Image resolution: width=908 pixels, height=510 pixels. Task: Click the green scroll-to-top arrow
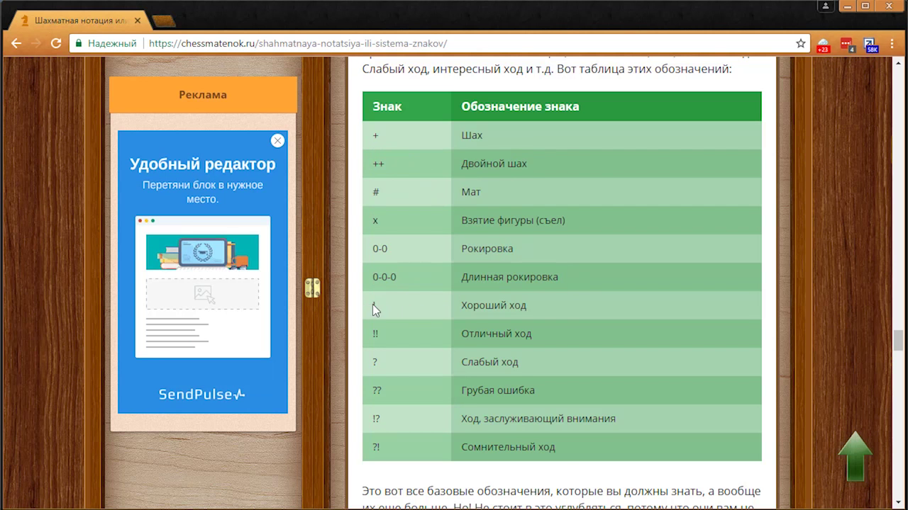(855, 456)
